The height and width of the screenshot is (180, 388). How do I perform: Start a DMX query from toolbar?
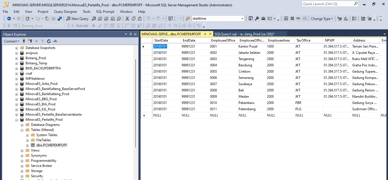106,19
